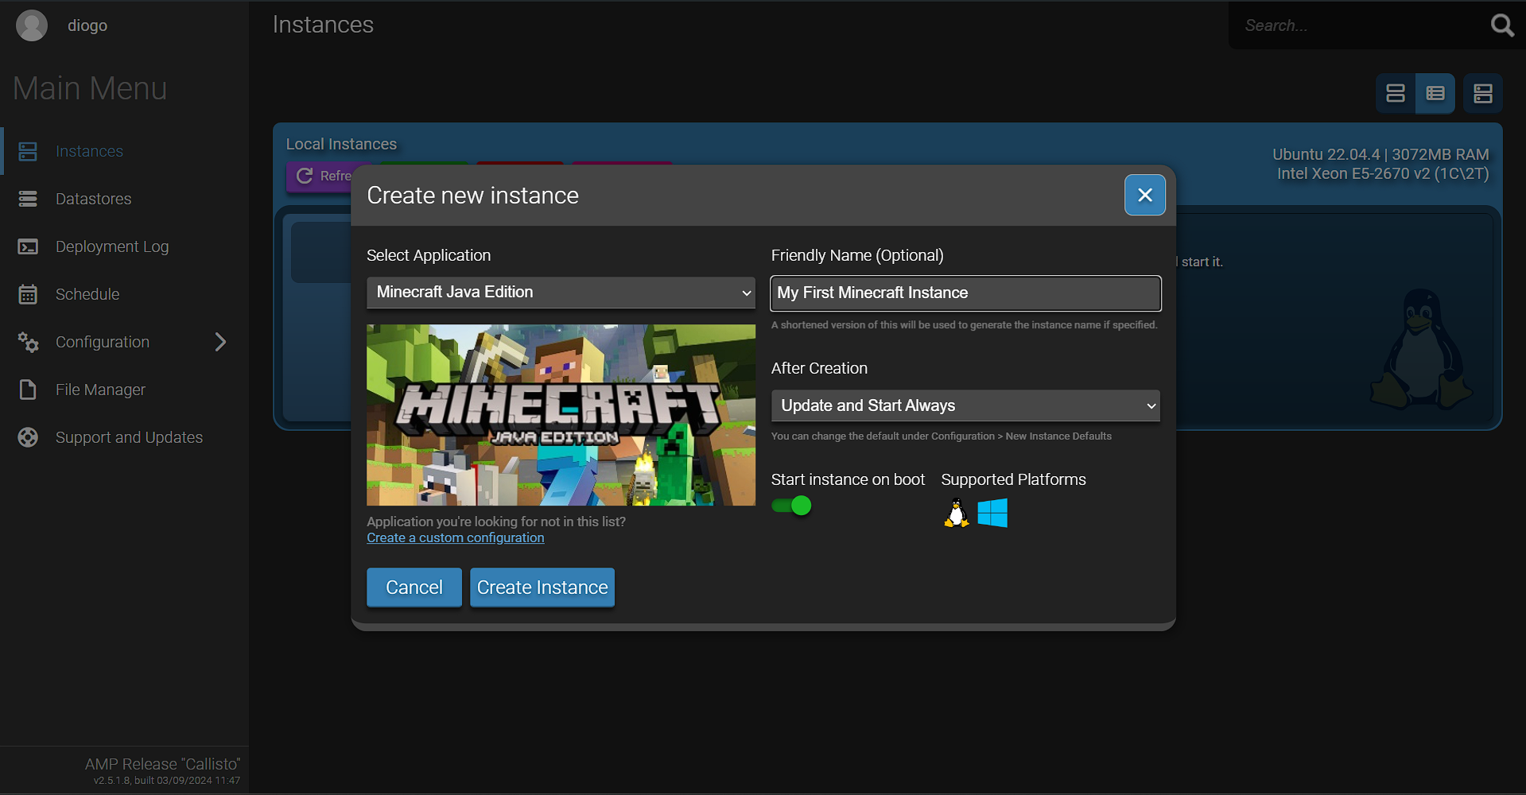Screen dimensions: 1526x795
Task: Open the Create a custom configuration link
Action: (455, 537)
